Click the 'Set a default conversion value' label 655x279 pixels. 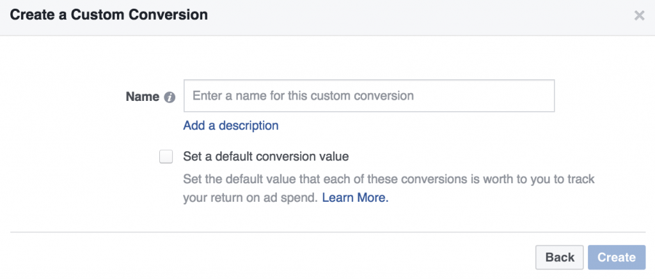point(265,156)
